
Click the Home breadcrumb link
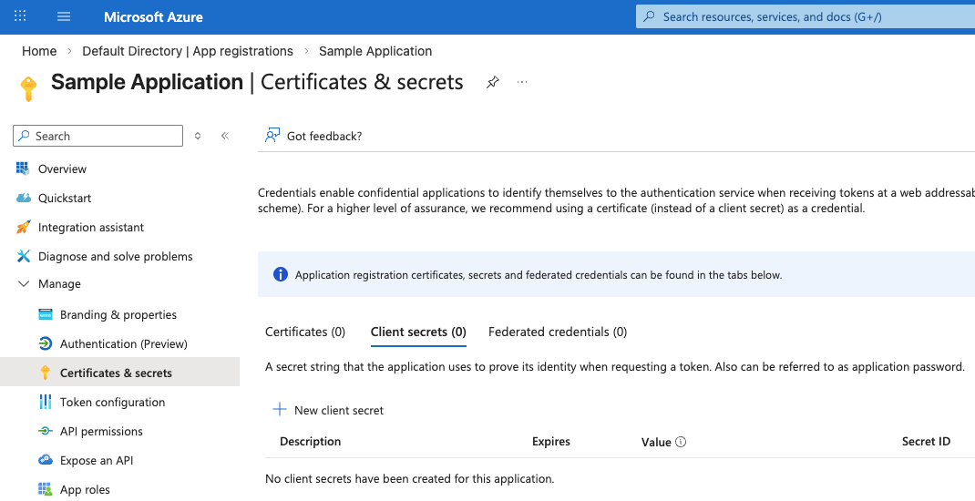pos(39,51)
